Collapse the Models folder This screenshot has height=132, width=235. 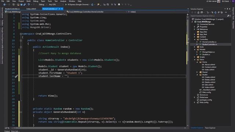click(x=195, y=49)
